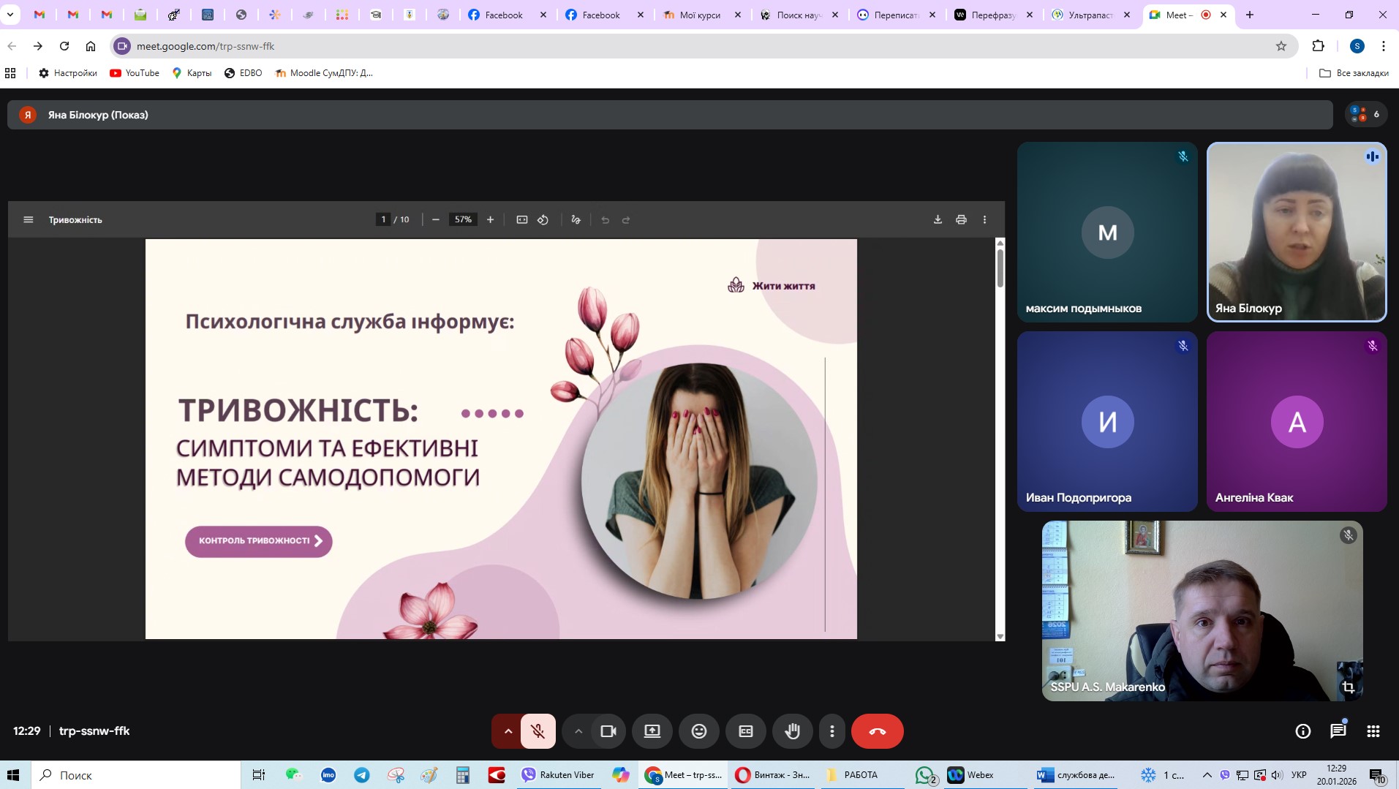
Task: Click the present screen icon
Action: click(652, 731)
